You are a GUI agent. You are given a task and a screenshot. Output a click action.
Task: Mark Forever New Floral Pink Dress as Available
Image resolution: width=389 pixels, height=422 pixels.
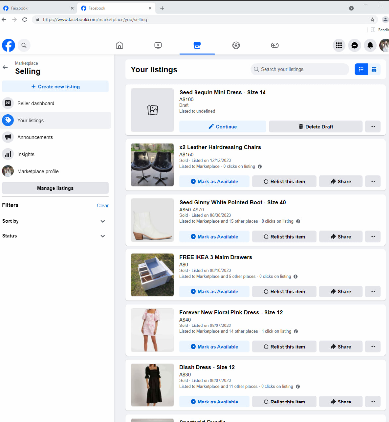[x=214, y=347]
